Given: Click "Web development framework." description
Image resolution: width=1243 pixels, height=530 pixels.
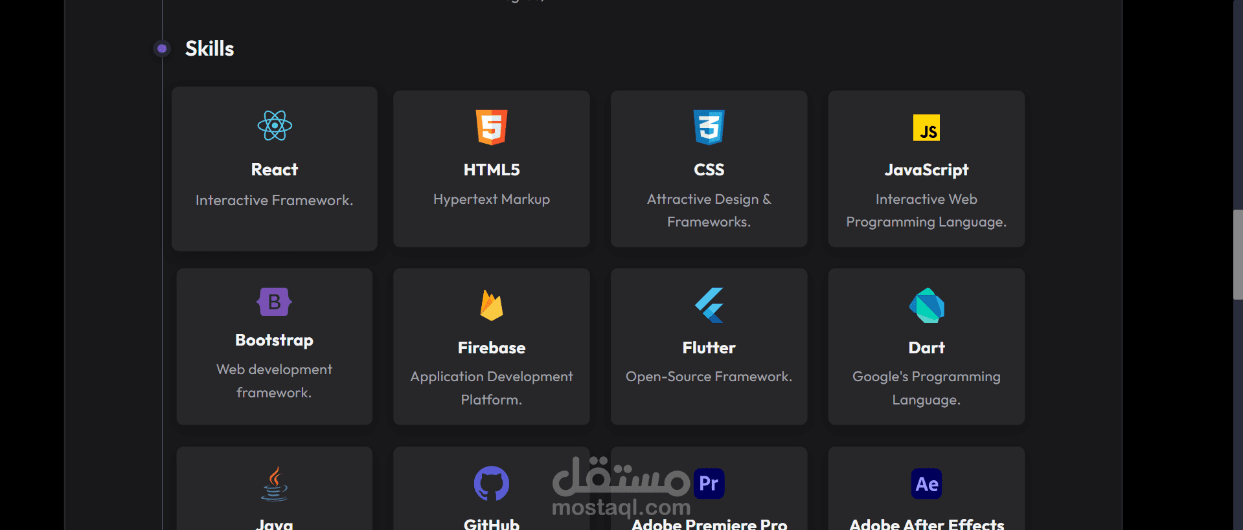Looking at the screenshot, I should 275,381.
